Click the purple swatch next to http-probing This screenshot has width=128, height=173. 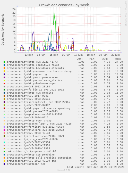tap(4, 74)
